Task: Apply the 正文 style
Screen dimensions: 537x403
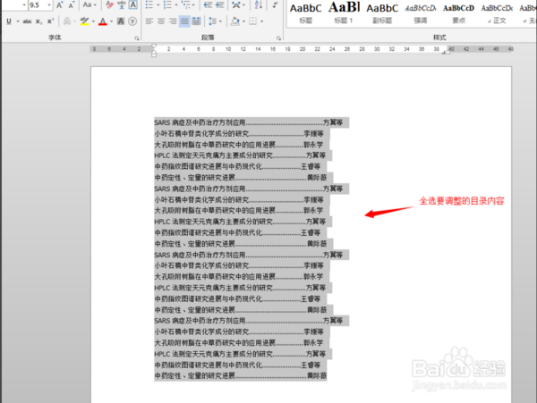Action: tap(497, 13)
